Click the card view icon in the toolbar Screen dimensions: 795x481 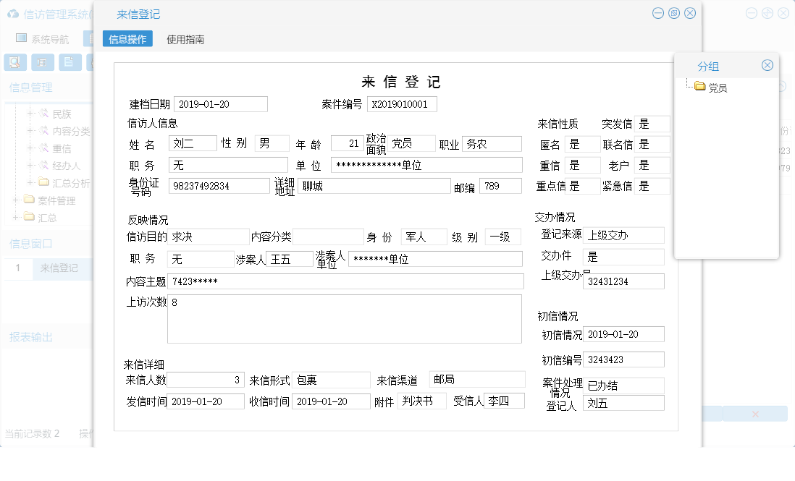(x=42, y=62)
